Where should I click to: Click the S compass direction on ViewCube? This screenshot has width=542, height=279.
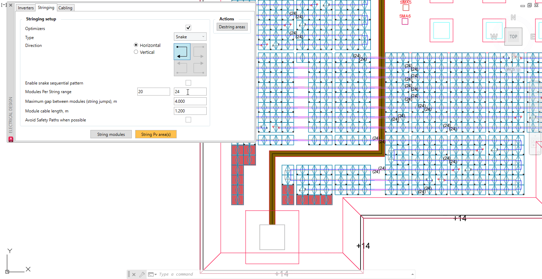tap(514, 56)
